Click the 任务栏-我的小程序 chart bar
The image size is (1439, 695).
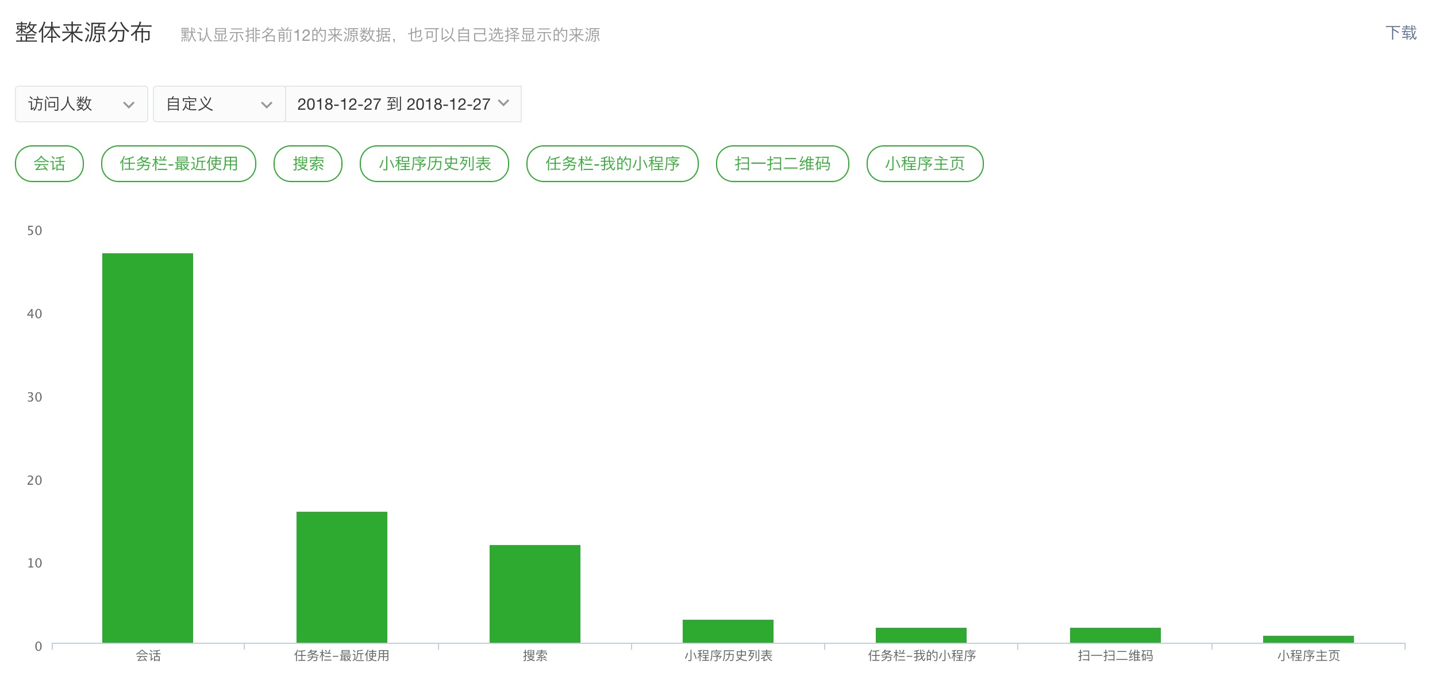click(921, 635)
